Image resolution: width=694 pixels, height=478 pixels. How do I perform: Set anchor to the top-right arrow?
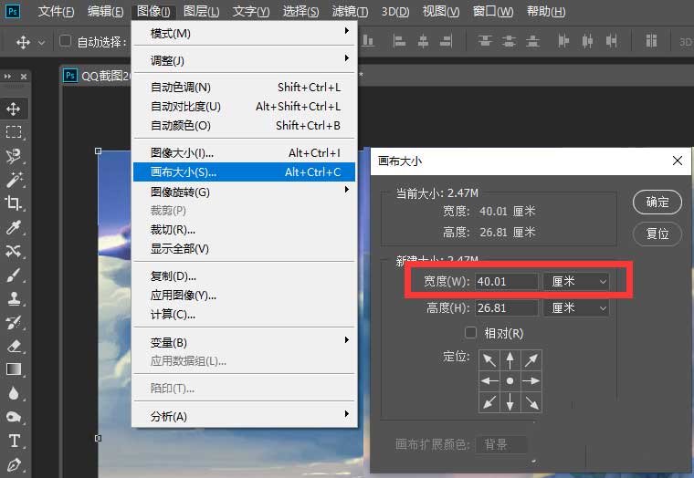coord(531,360)
